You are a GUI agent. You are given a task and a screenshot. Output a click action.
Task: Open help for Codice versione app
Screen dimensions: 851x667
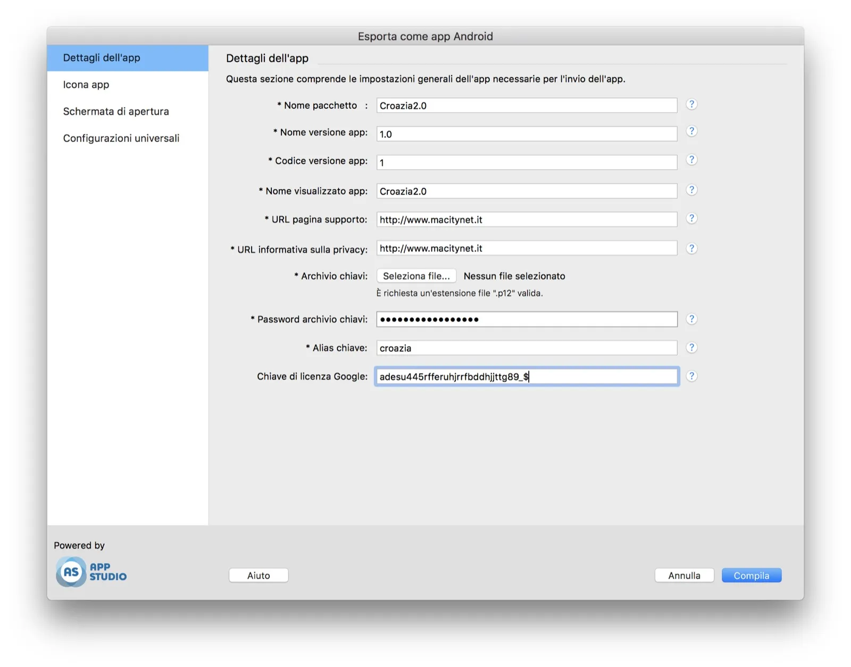[x=691, y=159]
